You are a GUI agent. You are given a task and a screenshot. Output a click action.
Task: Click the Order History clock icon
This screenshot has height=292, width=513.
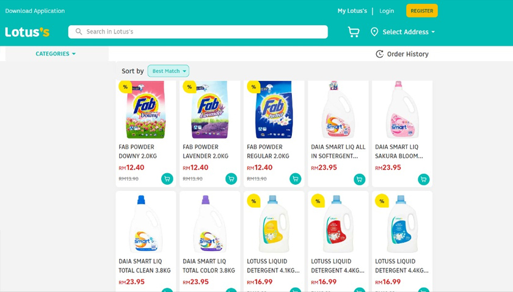[379, 54]
